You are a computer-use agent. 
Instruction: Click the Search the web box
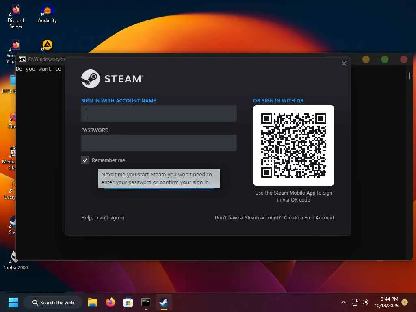[x=53, y=302]
